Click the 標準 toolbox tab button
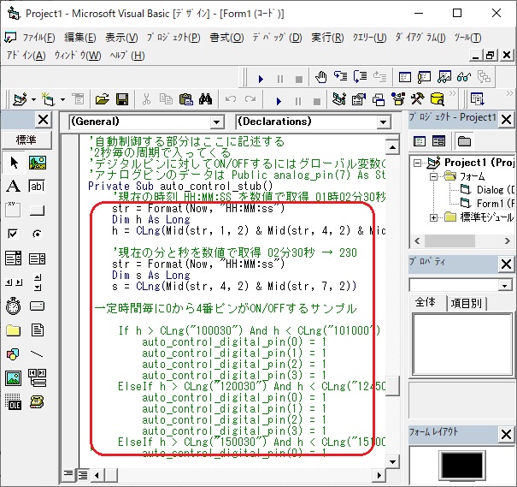Image resolution: width=517 pixels, height=487 pixels. click(x=26, y=140)
